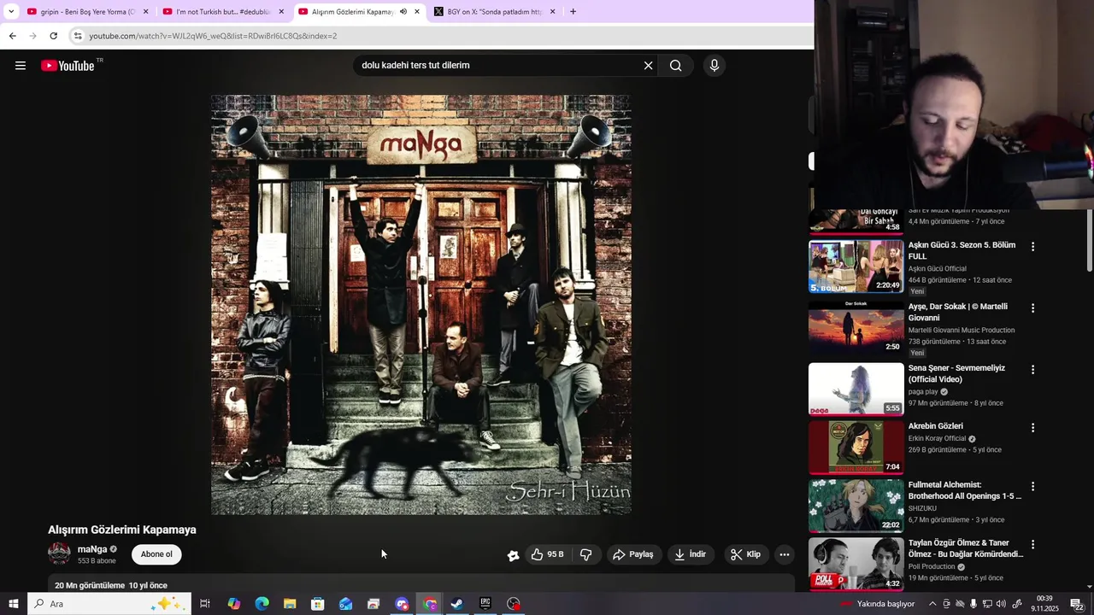Click the Windows Ara search box
The width and height of the screenshot is (1094, 615).
click(109, 604)
